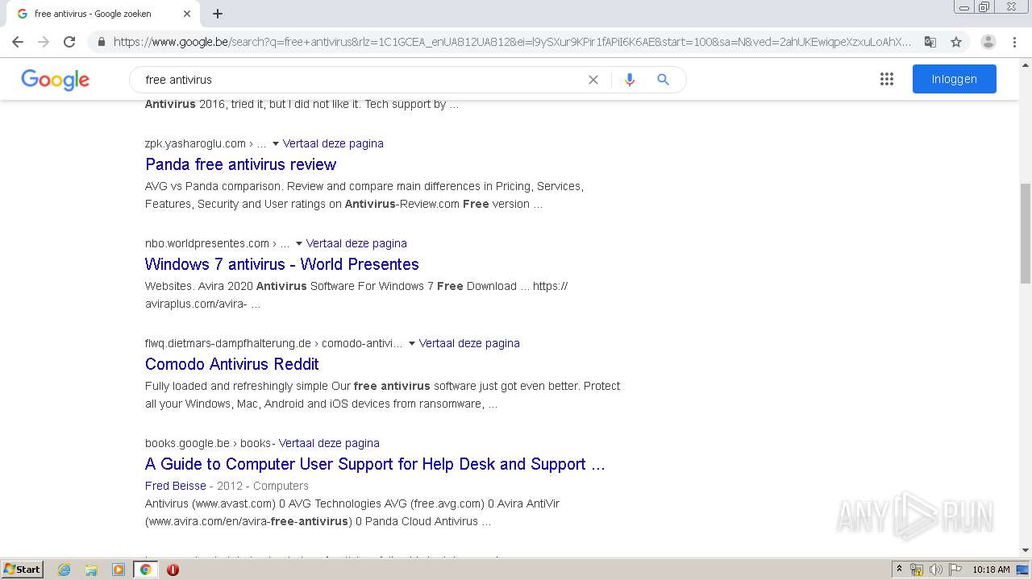Open 'A Guide to Computer User Support' result
This screenshot has height=580, width=1032.
(x=375, y=464)
